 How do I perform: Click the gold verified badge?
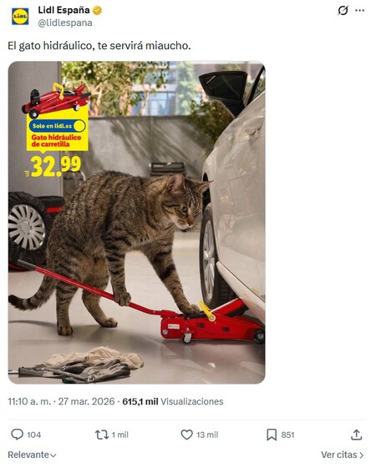click(x=97, y=11)
